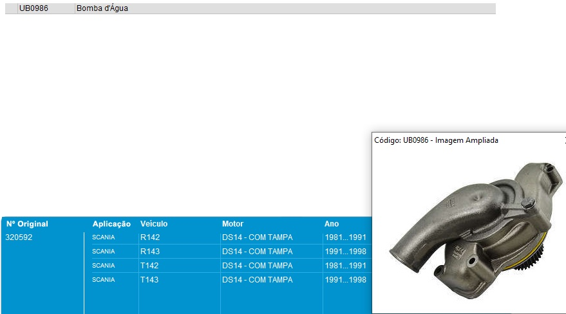Click year range 1991...1998 in T143 row
Viewport: 566px width, 314px height.
tap(346, 280)
